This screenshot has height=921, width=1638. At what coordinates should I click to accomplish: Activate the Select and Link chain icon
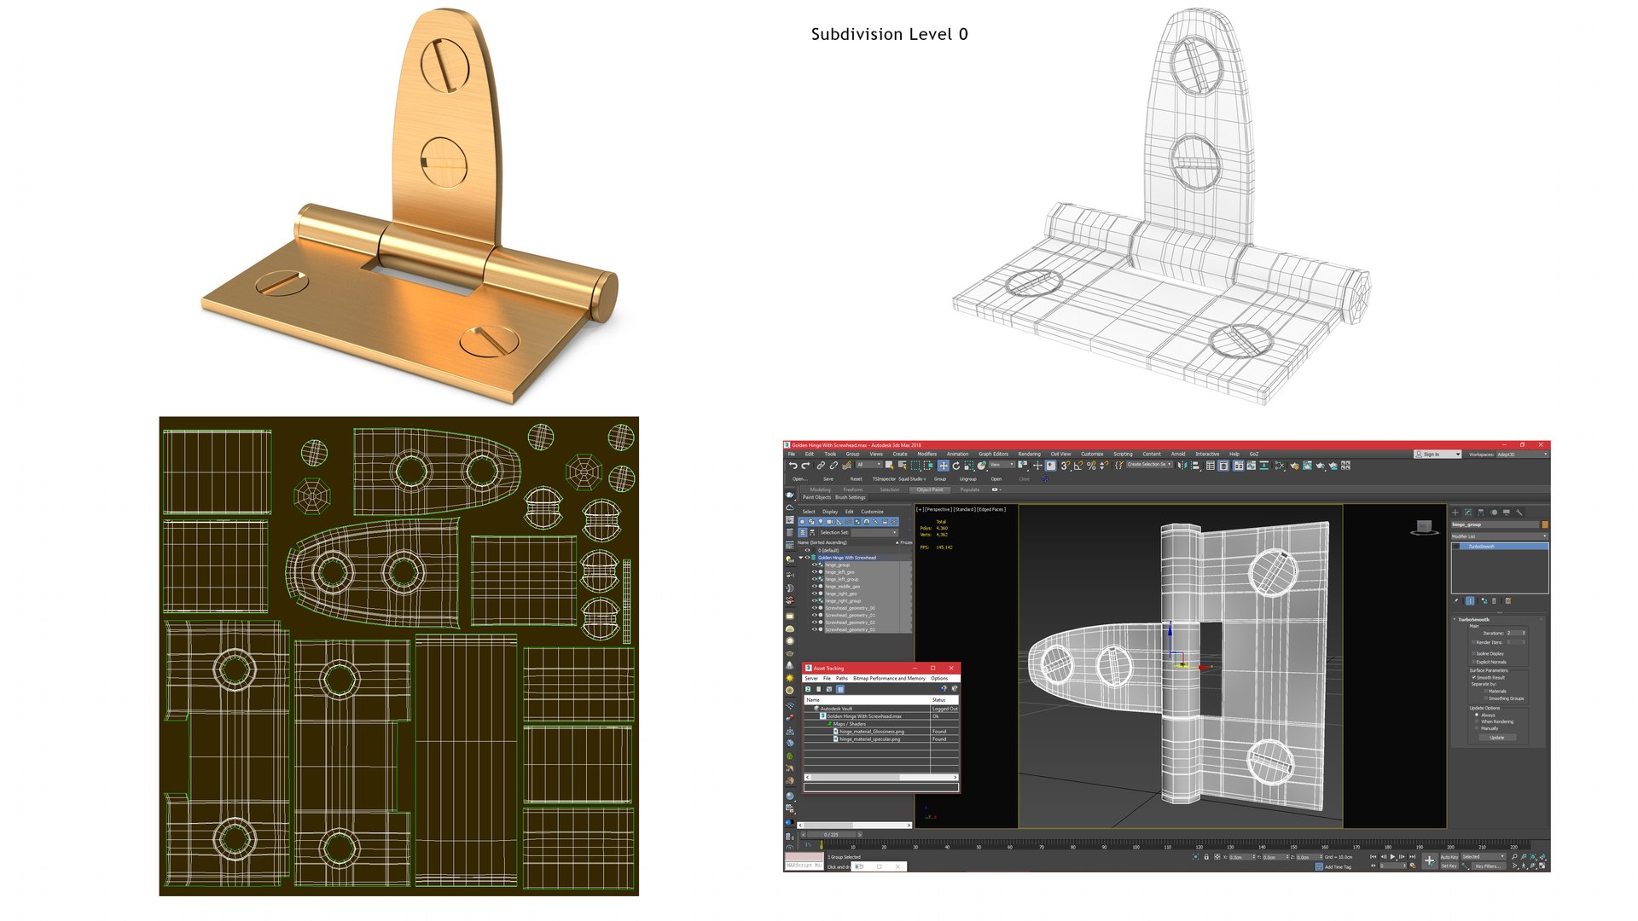pos(821,466)
